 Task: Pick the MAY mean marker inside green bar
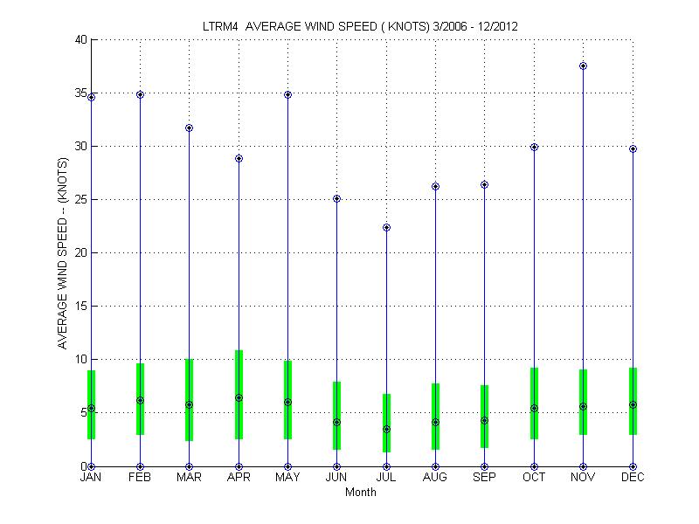[x=288, y=402]
